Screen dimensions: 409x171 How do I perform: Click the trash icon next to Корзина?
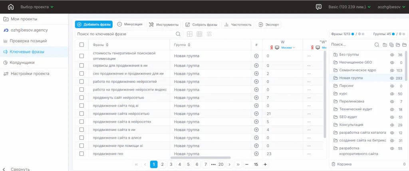click(x=333, y=164)
